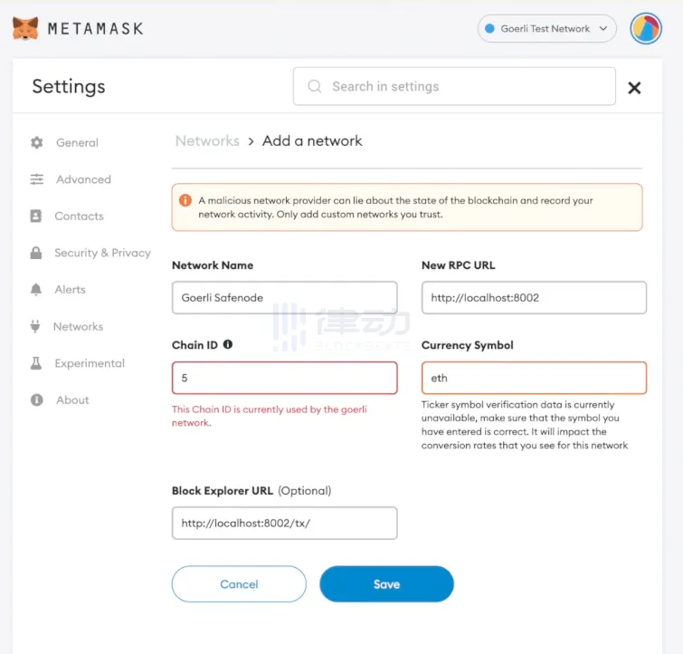Expand the Goerli Test Network dropdown

point(546,29)
